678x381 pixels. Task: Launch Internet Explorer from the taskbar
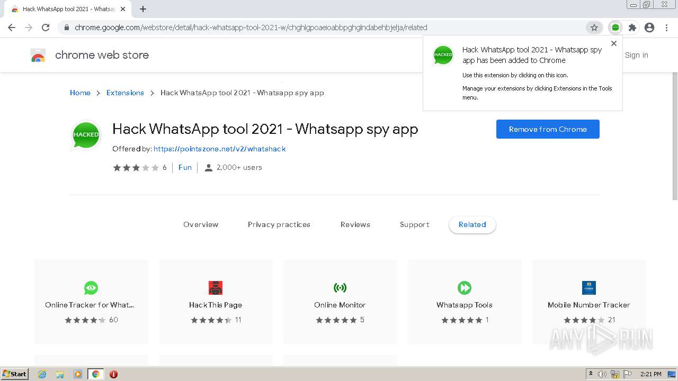42,374
